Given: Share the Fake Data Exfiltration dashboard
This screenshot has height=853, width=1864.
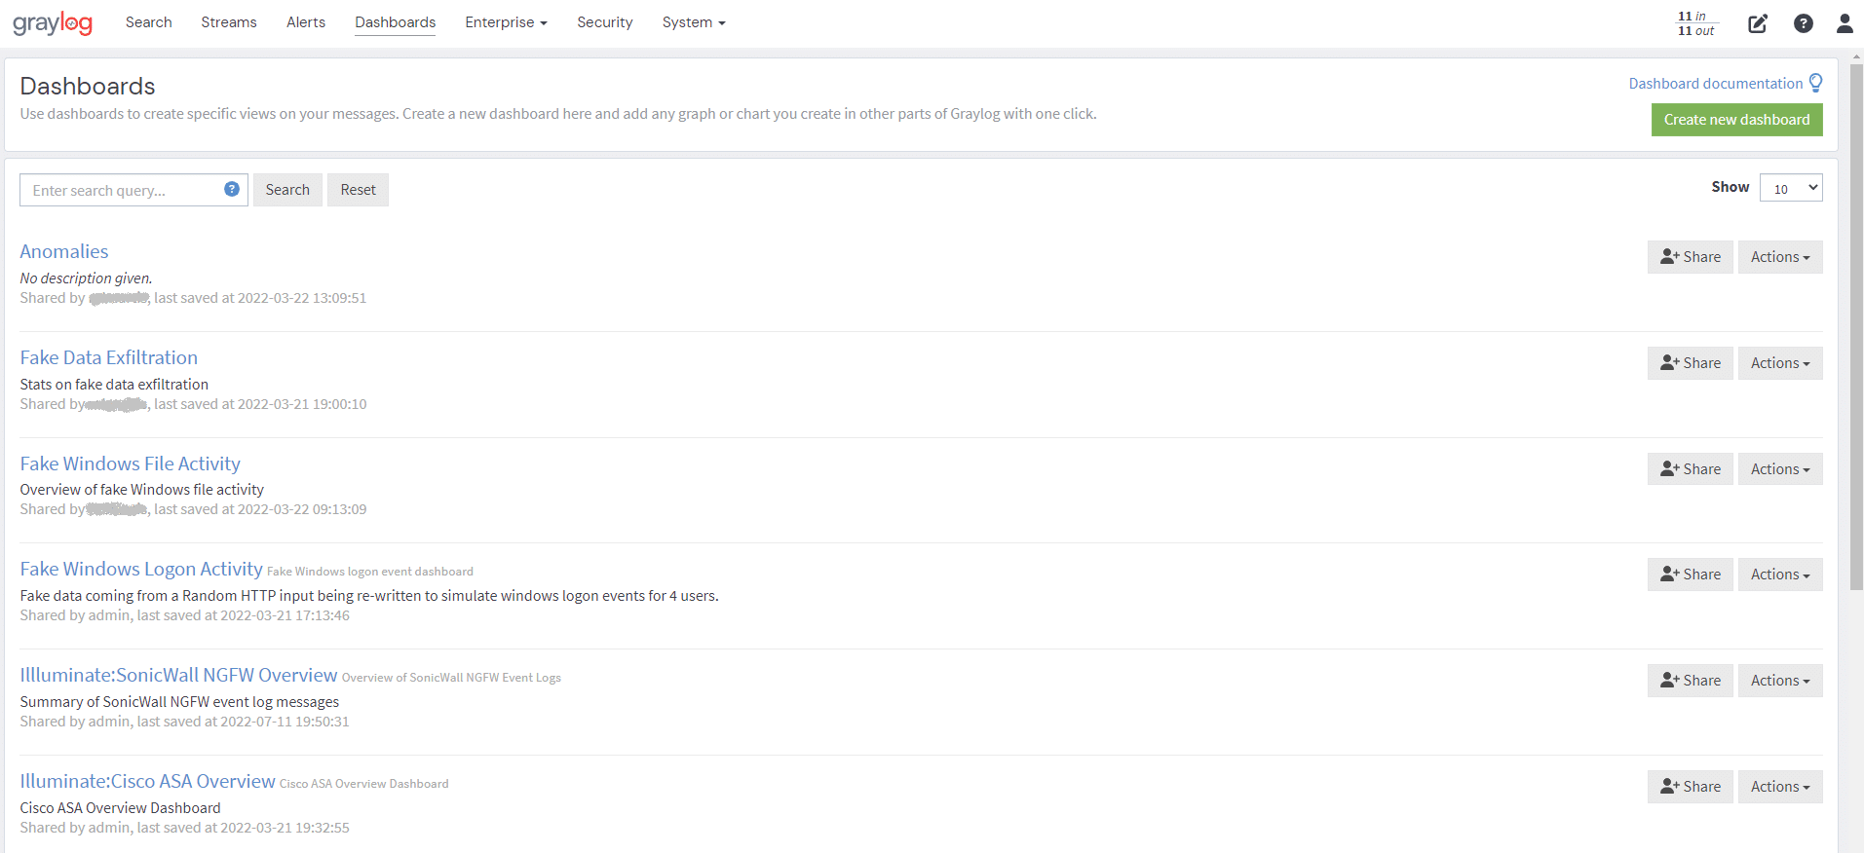Looking at the screenshot, I should [1690, 363].
